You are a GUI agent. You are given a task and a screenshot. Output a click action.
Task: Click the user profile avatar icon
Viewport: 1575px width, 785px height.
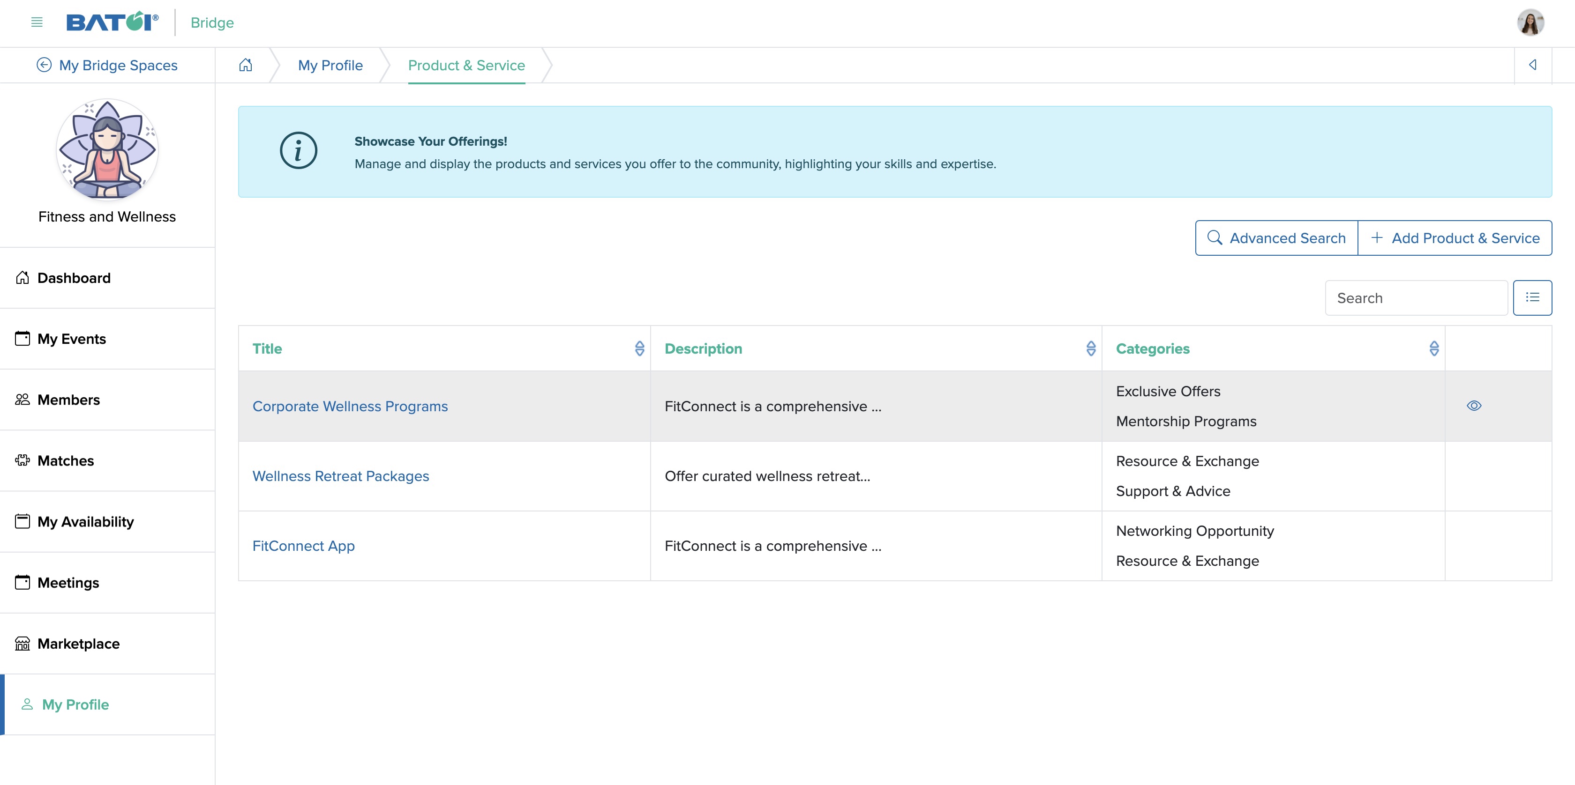[x=1531, y=22]
